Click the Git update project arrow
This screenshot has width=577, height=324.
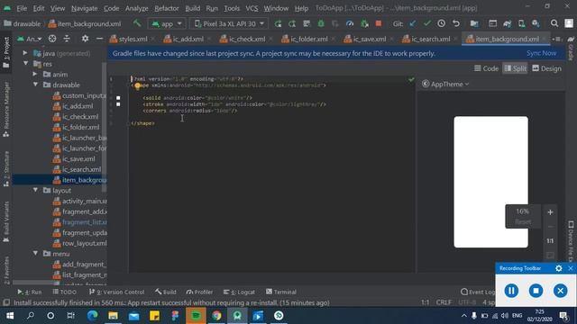click(413, 24)
